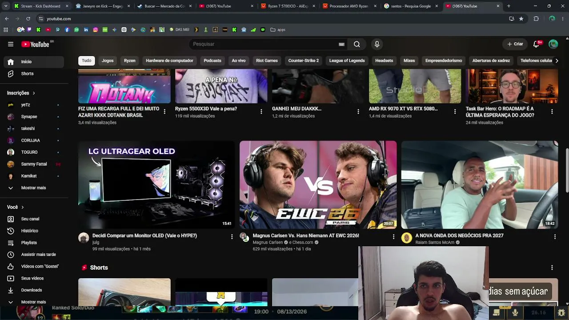Focus the Pesquisar search field

coord(264,44)
